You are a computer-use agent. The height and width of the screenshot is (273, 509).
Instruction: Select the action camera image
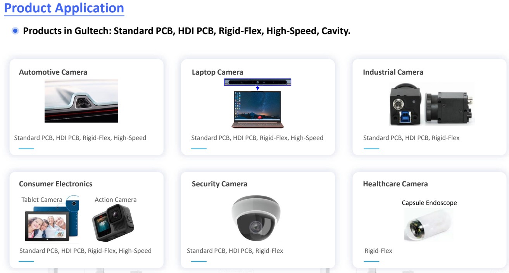coord(113,223)
